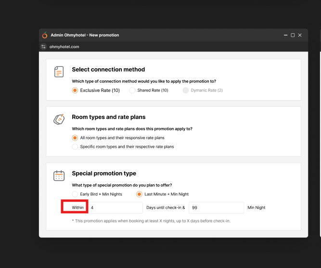The image size is (321, 268).
Task: Click the ohmyhotel.com address text
Action: pos(64,47)
